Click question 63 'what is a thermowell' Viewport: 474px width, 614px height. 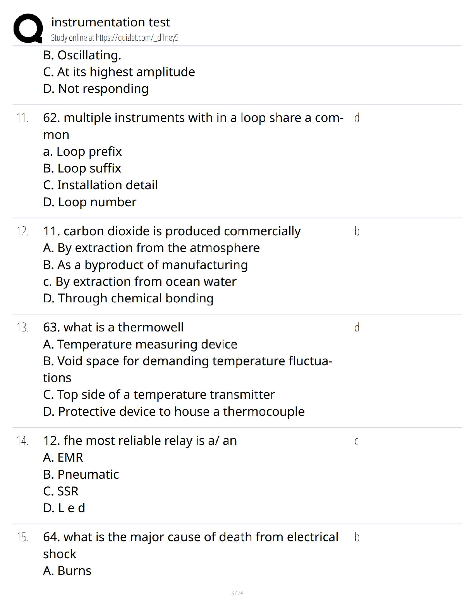(113, 327)
